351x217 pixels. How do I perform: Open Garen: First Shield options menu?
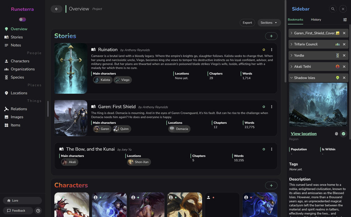(x=271, y=107)
